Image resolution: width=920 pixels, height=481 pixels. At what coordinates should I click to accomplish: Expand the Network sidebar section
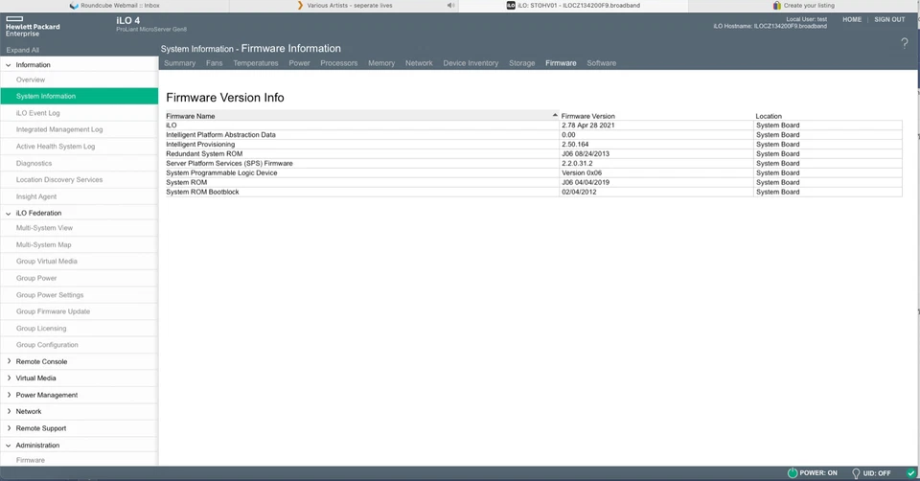pyautogui.click(x=9, y=411)
